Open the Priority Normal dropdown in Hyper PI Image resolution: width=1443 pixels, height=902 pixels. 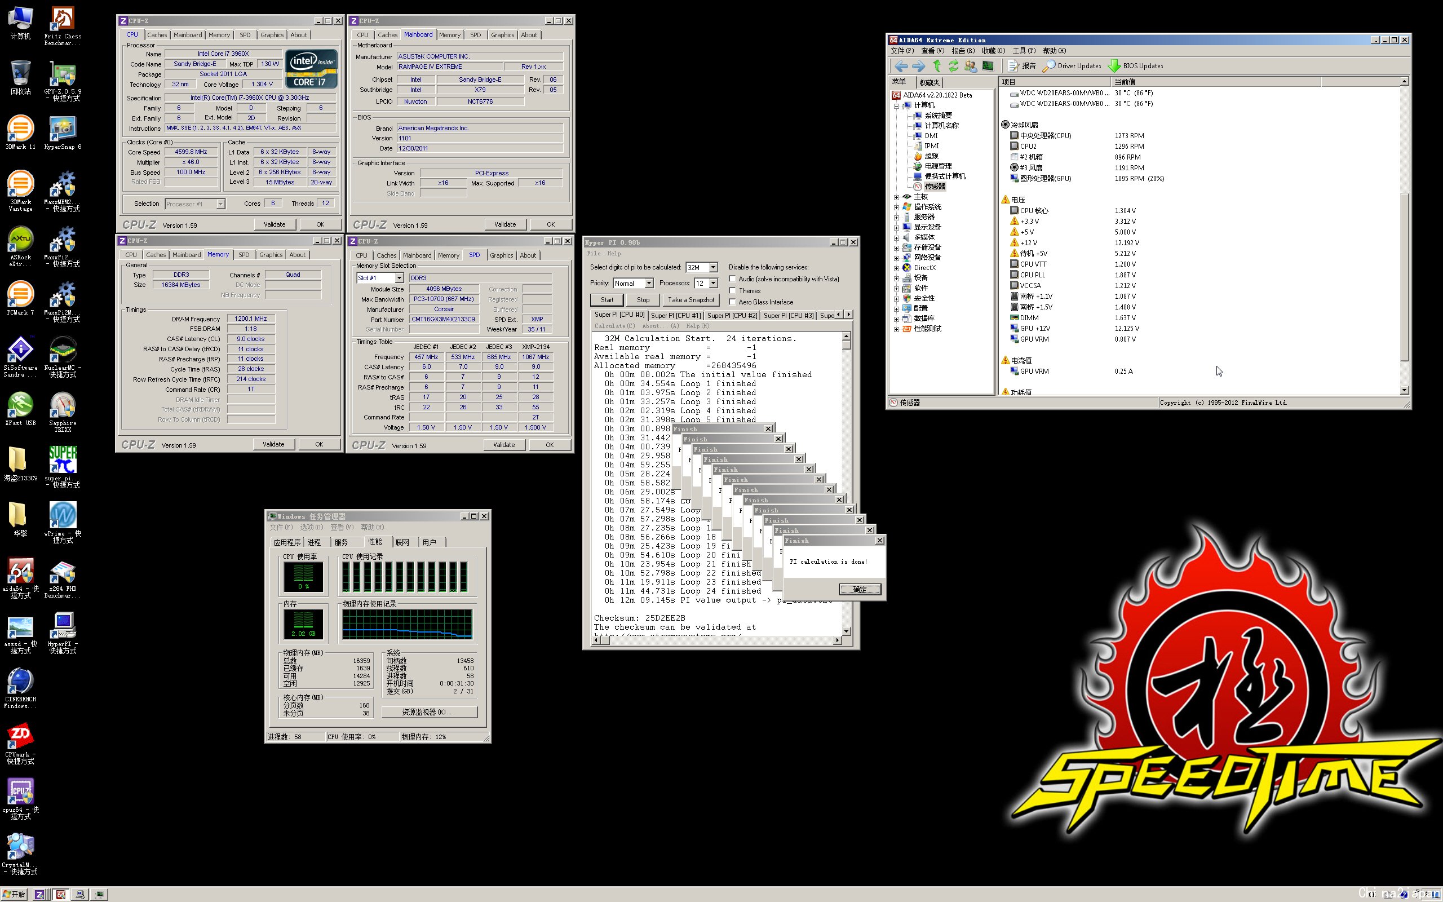pos(649,284)
